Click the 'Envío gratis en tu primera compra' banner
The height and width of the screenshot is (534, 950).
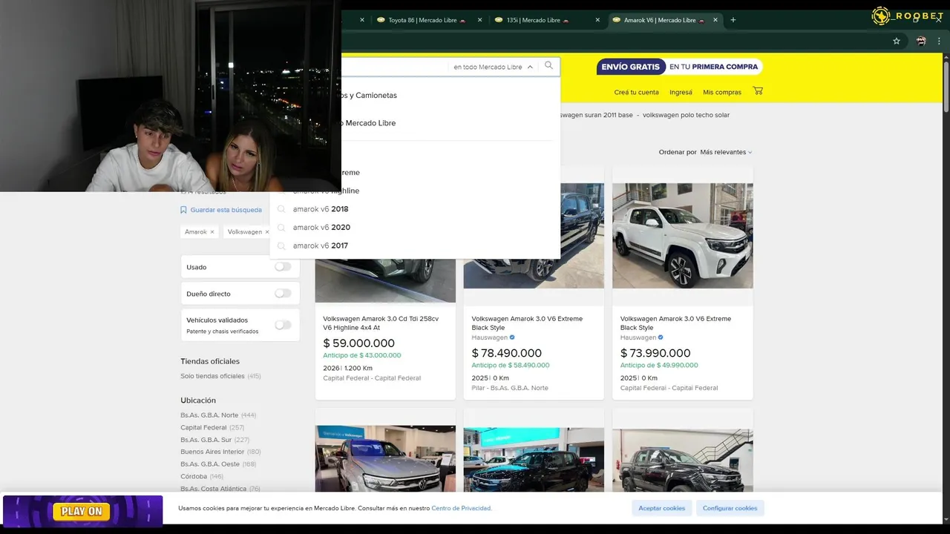pyautogui.click(x=679, y=67)
